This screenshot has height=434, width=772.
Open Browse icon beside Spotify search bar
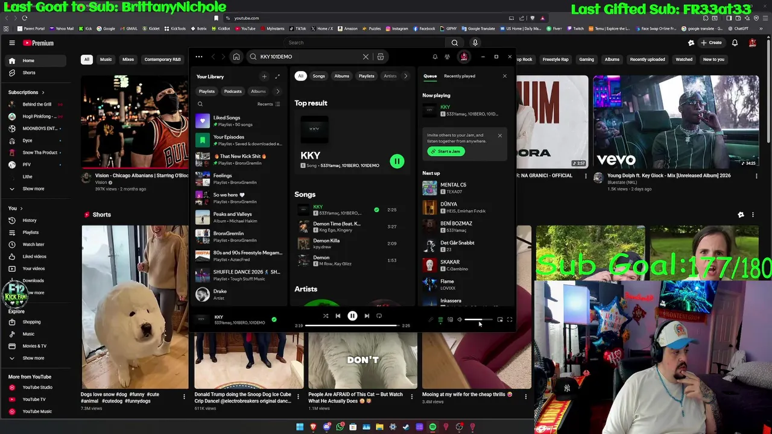pyautogui.click(x=381, y=57)
